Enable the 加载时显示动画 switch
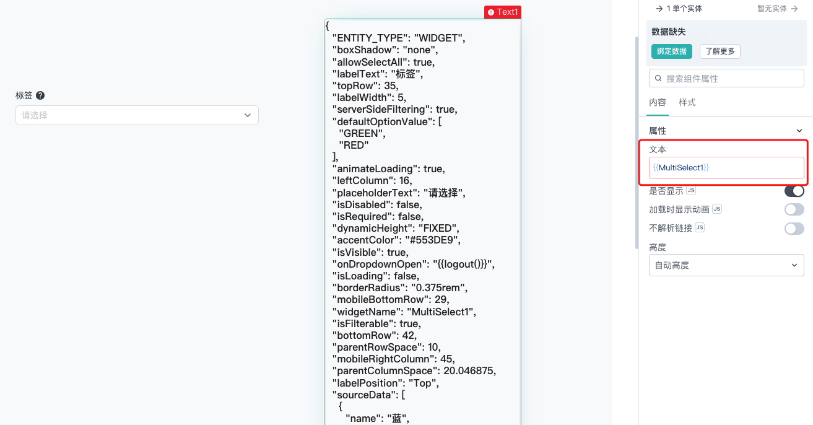Viewport: 813px width, 425px height. pyautogui.click(x=794, y=209)
